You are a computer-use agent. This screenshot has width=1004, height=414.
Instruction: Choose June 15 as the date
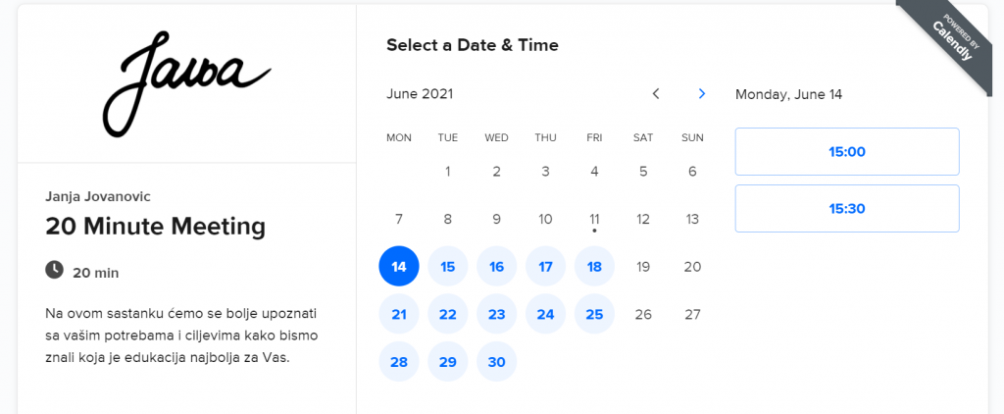point(447,267)
